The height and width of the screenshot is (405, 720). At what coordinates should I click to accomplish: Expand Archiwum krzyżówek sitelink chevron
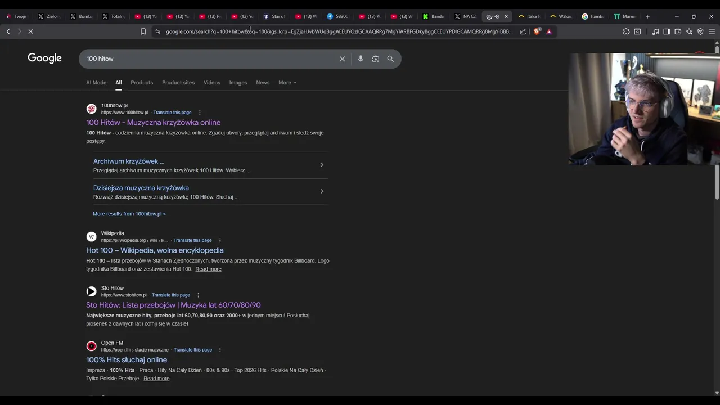(x=322, y=165)
